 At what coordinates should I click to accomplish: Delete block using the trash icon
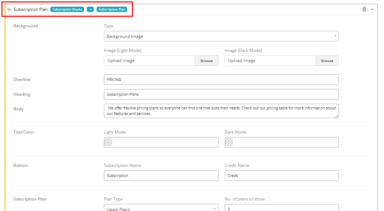pyautogui.click(x=364, y=9)
